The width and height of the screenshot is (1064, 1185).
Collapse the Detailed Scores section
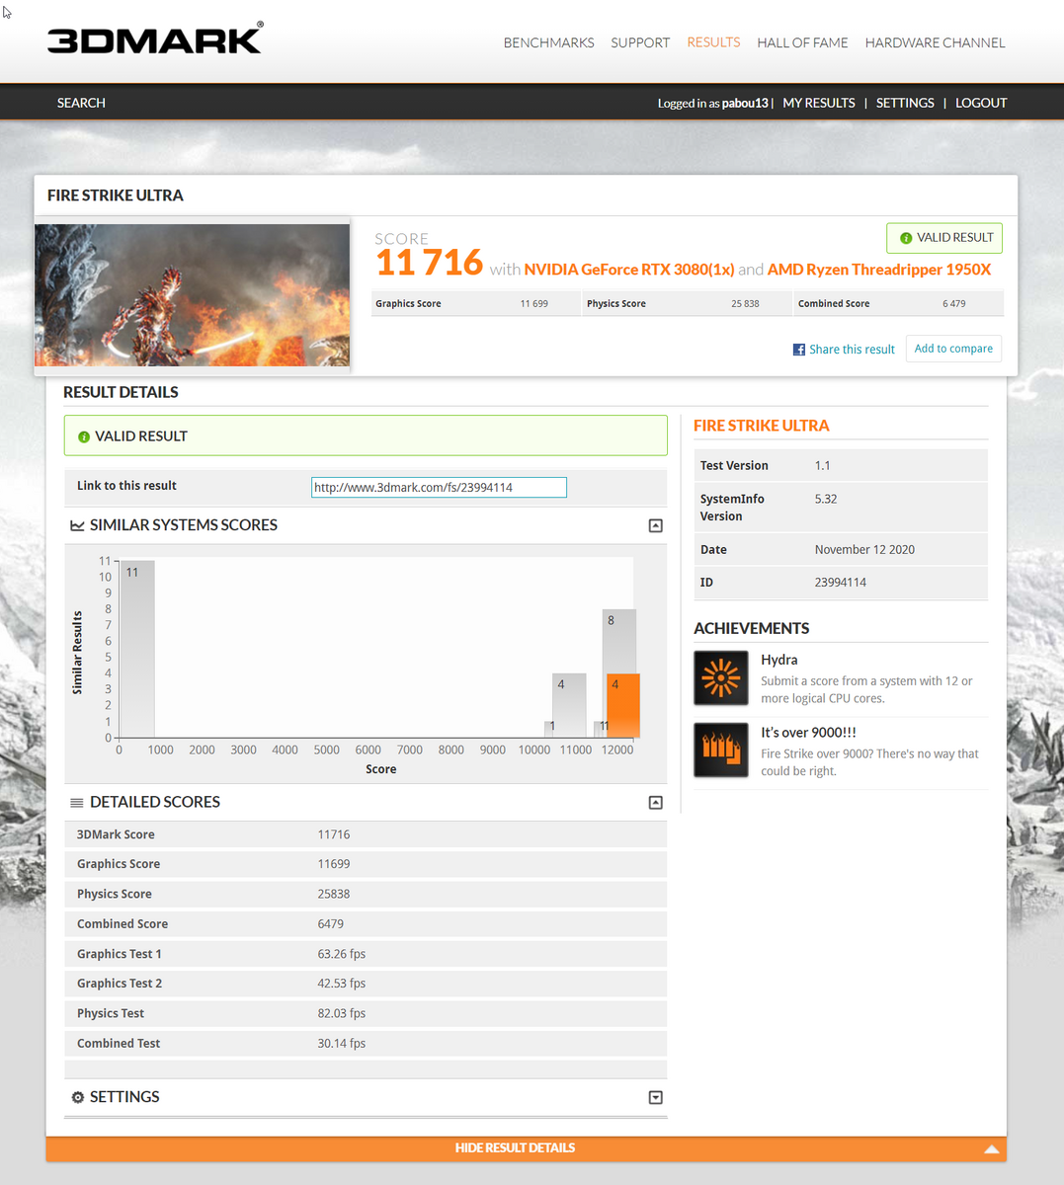(655, 803)
